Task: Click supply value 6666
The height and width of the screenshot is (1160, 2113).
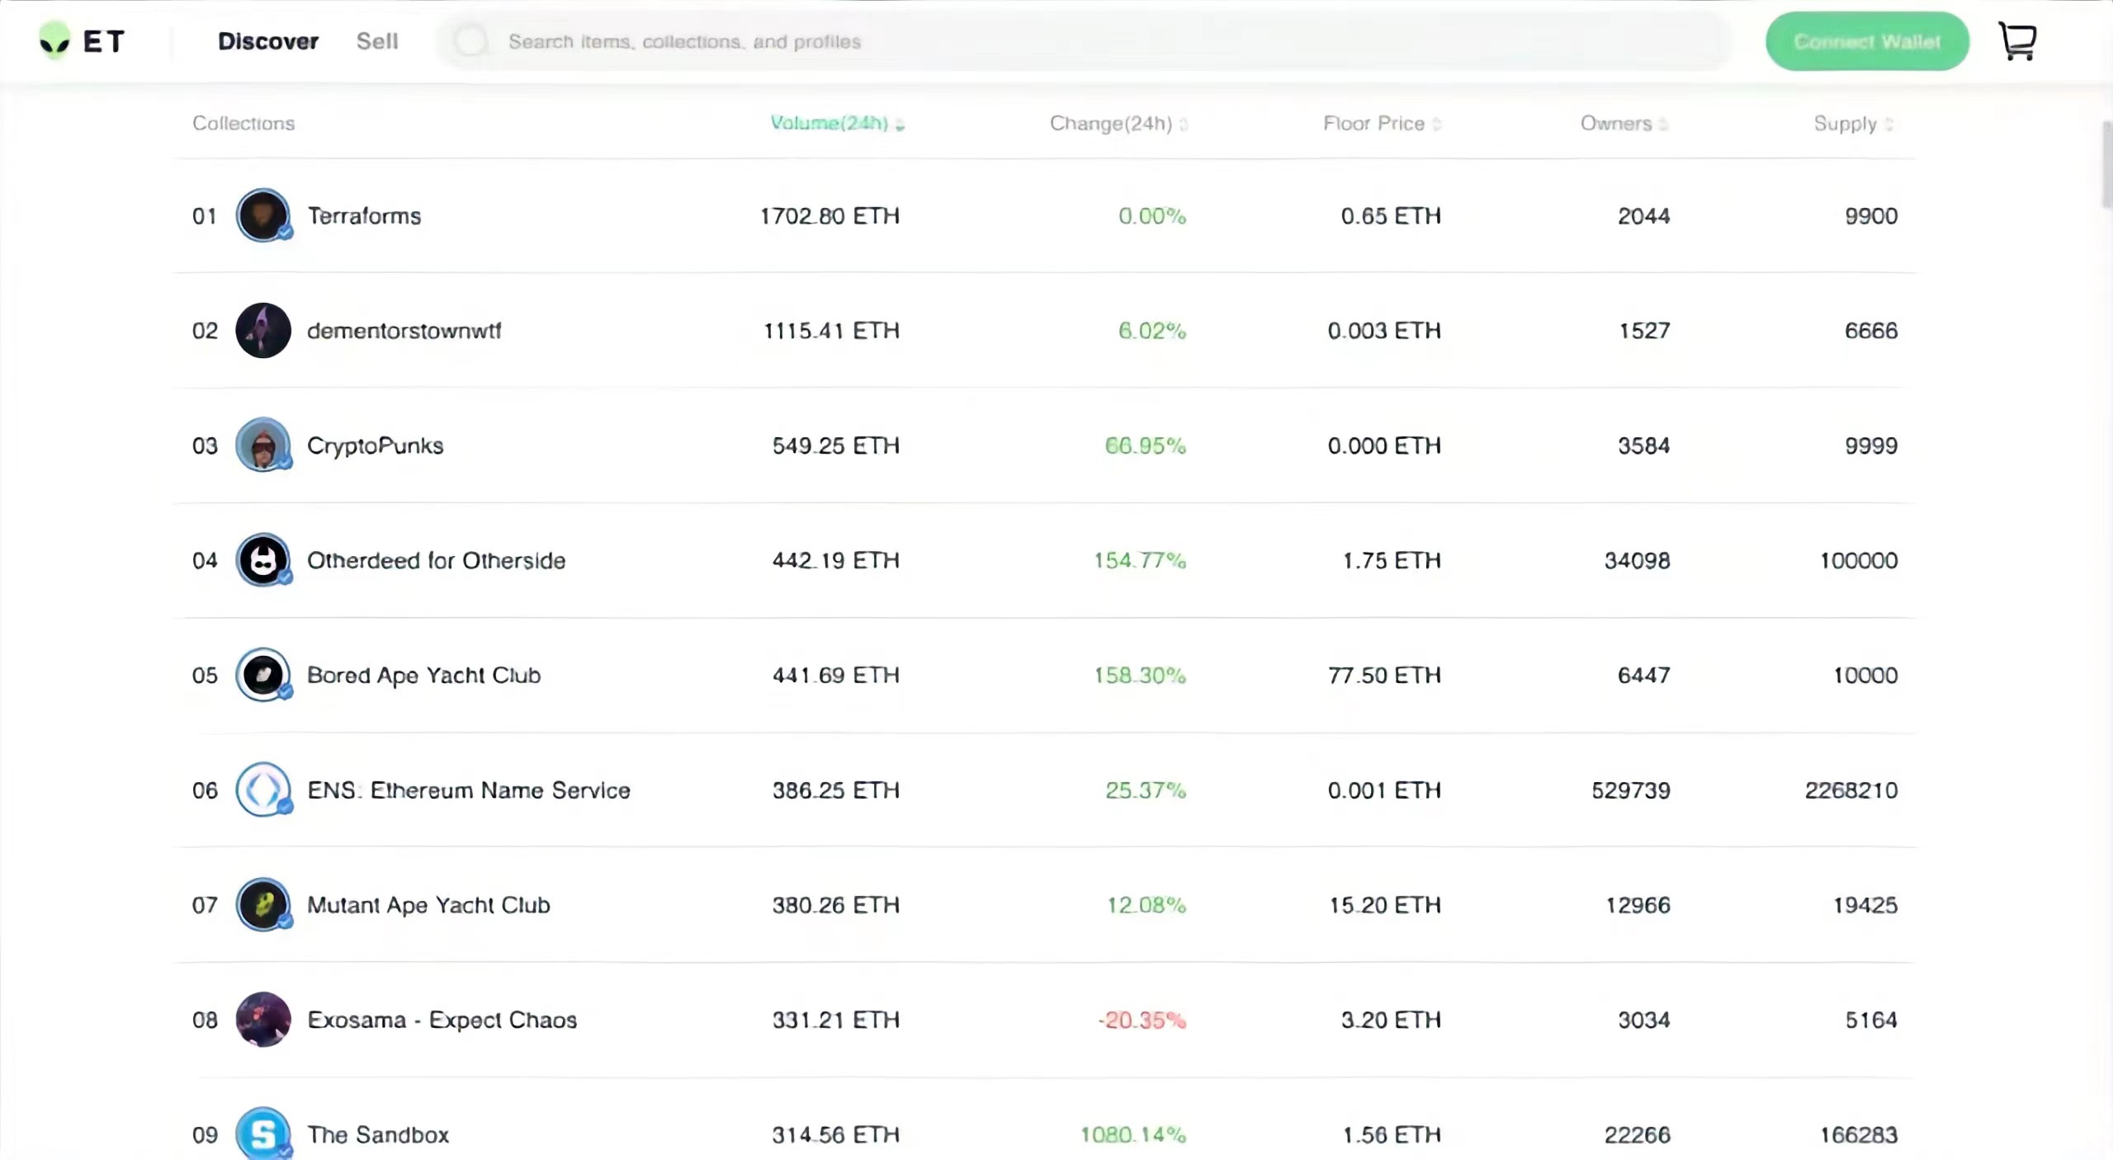Action: tap(1871, 331)
